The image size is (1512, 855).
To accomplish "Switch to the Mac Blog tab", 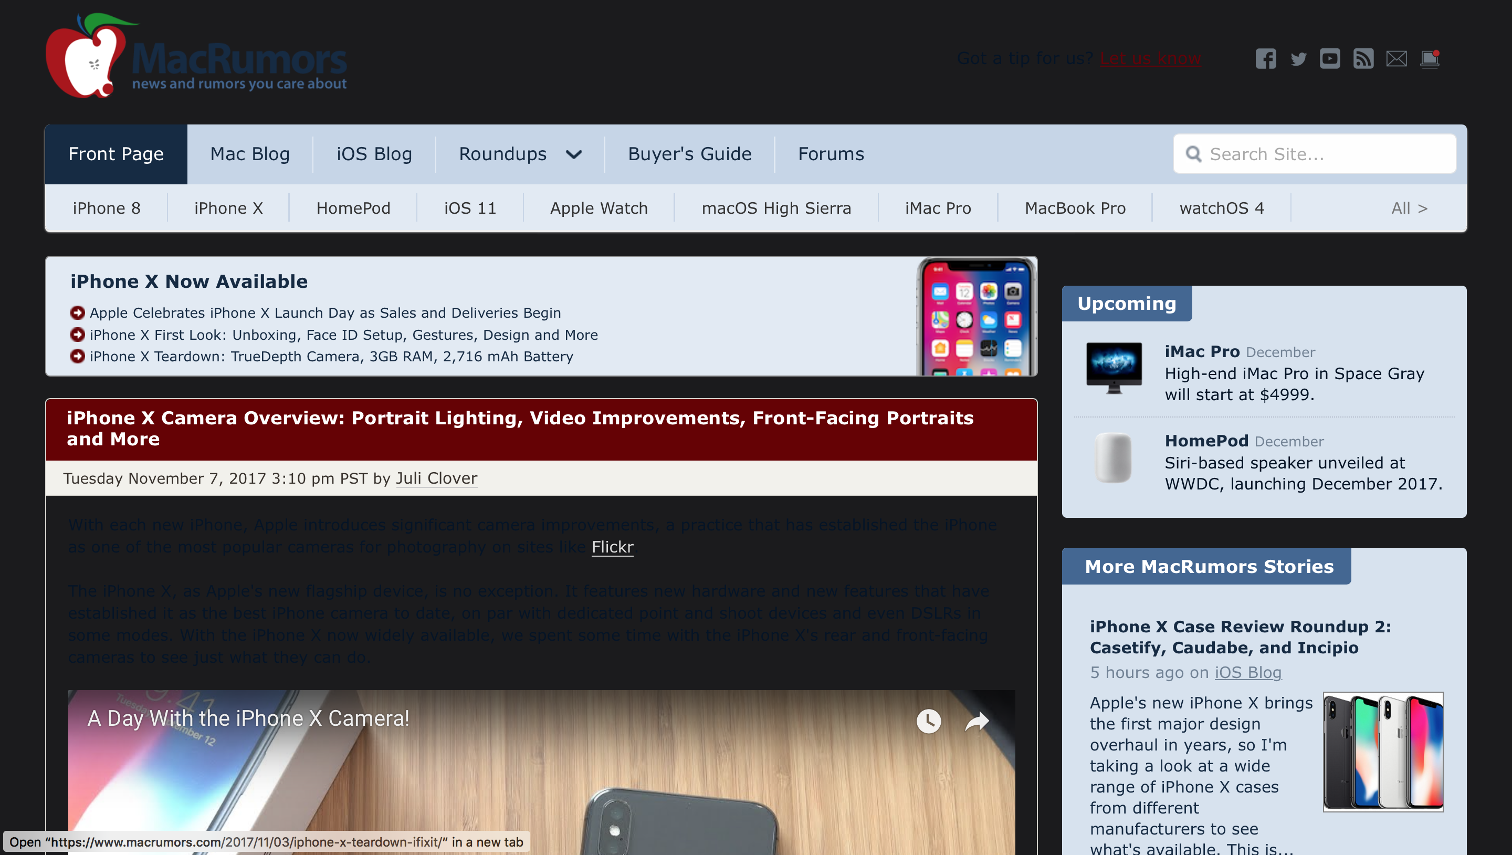I will 250,154.
